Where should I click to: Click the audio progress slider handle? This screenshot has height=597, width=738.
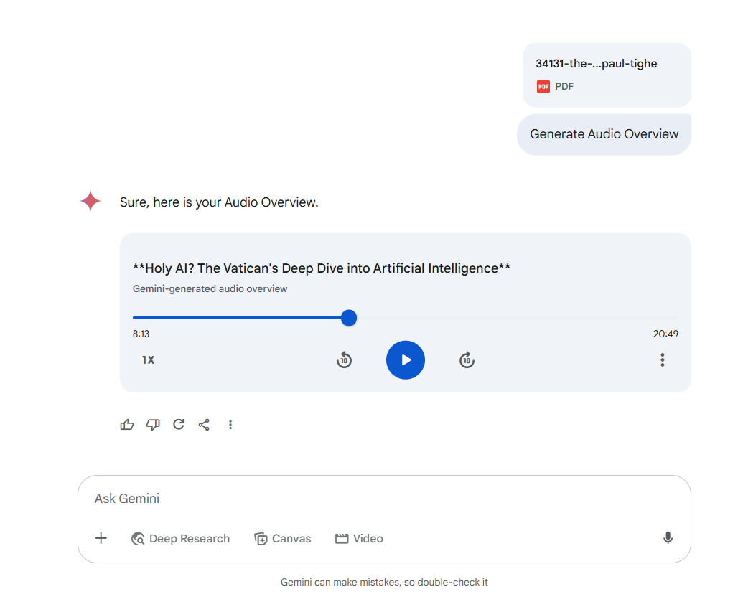(349, 318)
